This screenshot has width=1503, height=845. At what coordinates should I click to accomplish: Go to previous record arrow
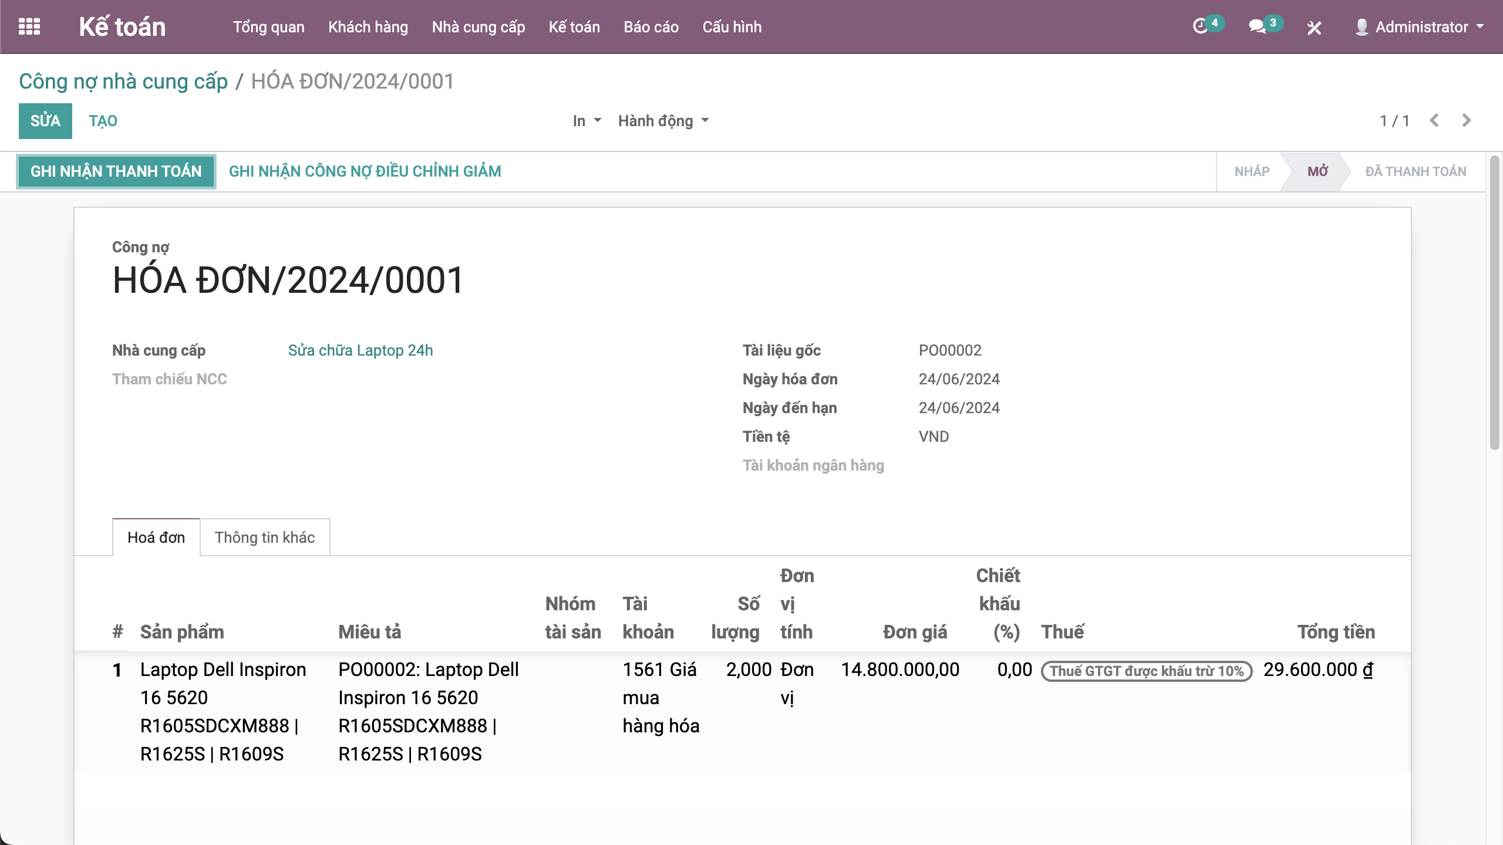tap(1434, 121)
